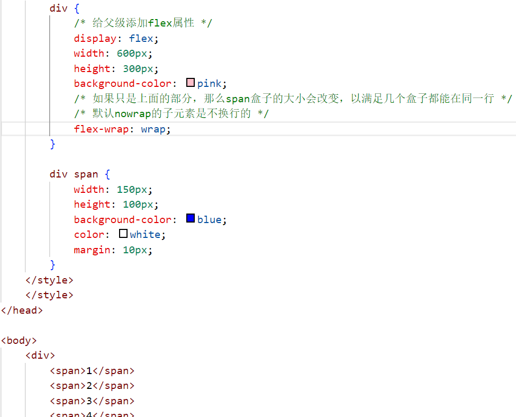The image size is (516, 417).
Task: Click the 'blue' color value text
Action: [x=209, y=220]
